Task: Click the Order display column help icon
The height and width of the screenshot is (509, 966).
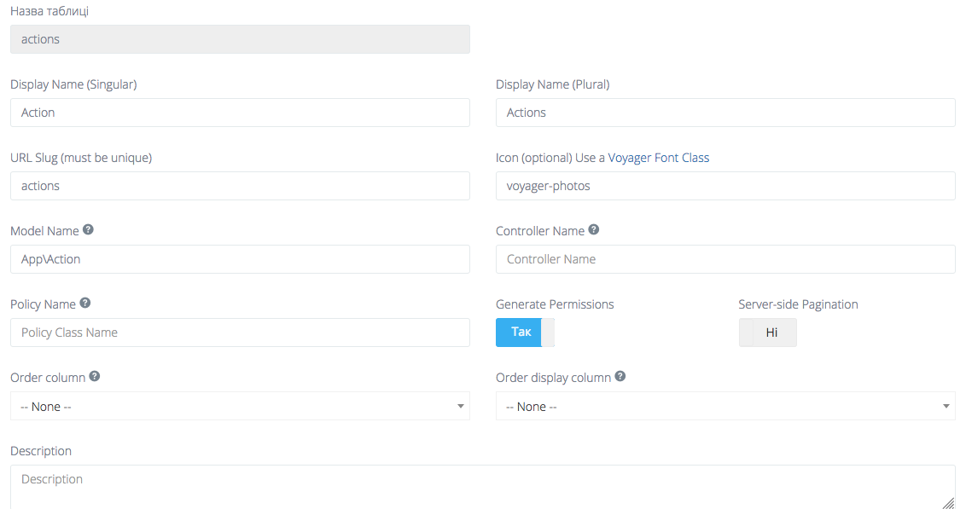Action: 620,375
